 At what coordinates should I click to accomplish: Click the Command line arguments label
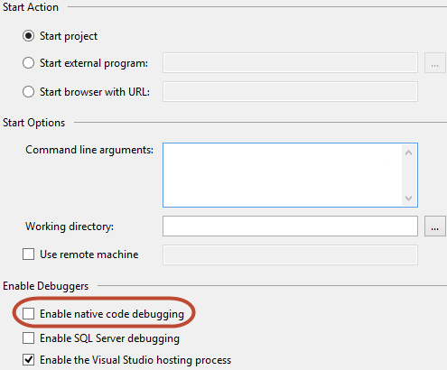pyautogui.click(x=89, y=150)
